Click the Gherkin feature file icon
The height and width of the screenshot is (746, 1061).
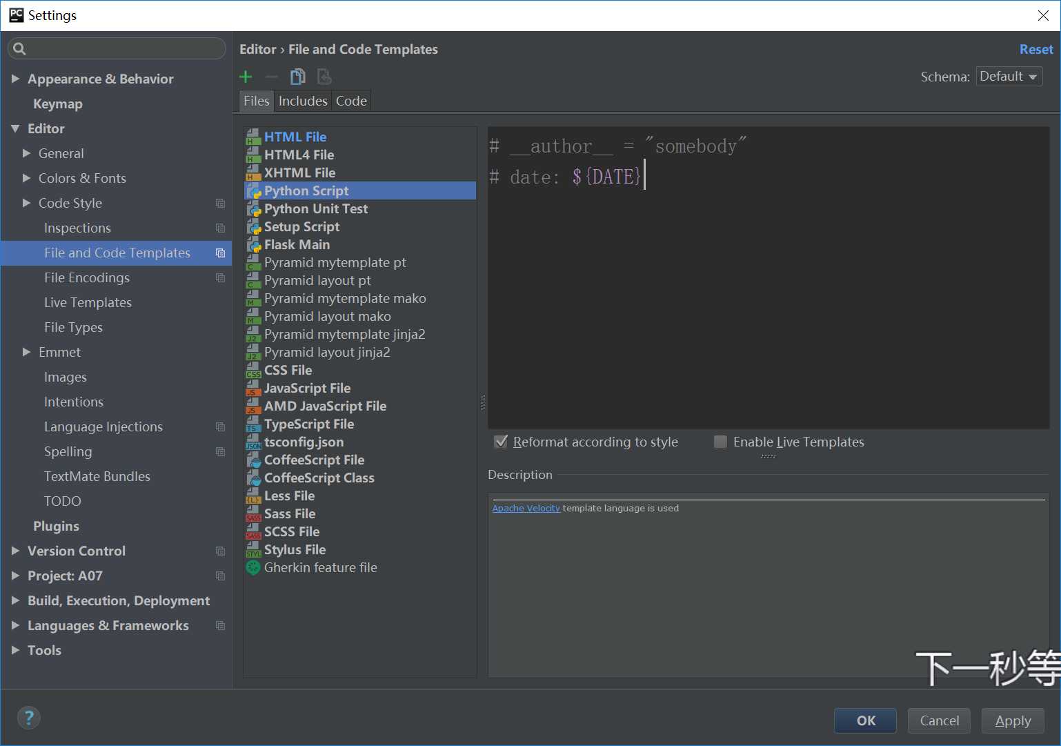pos(253,568)
